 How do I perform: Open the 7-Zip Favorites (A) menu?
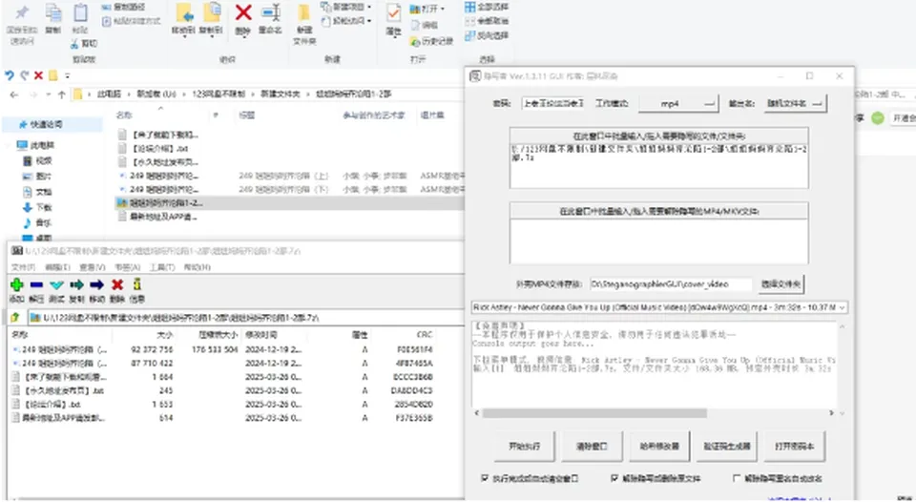[127, 267]
